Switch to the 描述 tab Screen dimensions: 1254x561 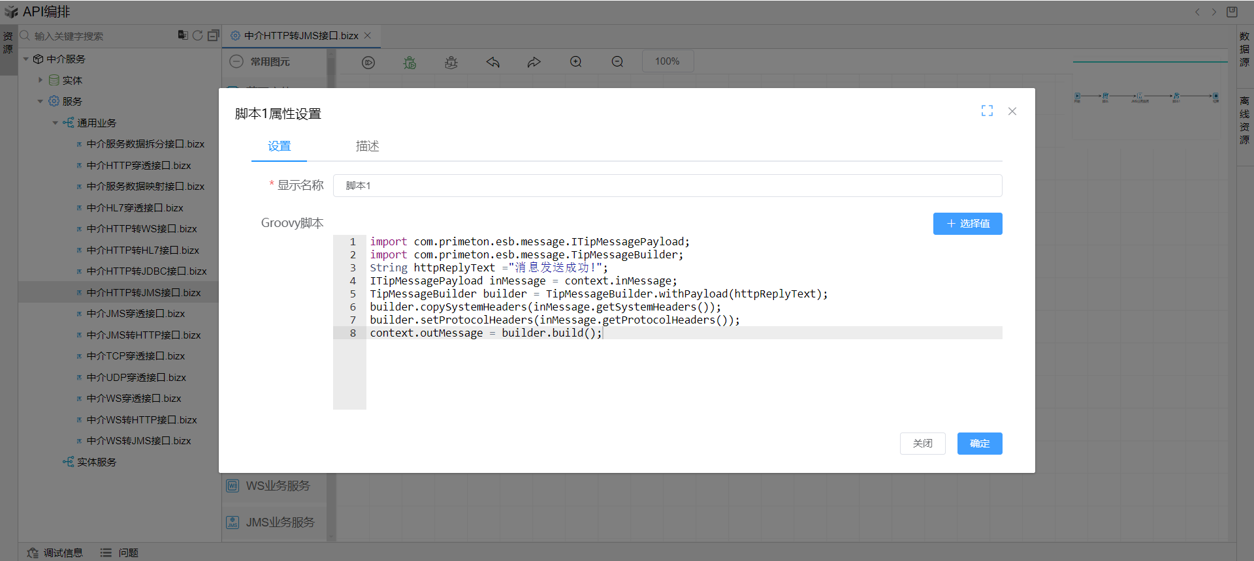pyautogui.click(x=367, y=146)
